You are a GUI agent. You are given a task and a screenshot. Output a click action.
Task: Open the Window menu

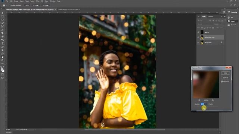pos(52,1)
